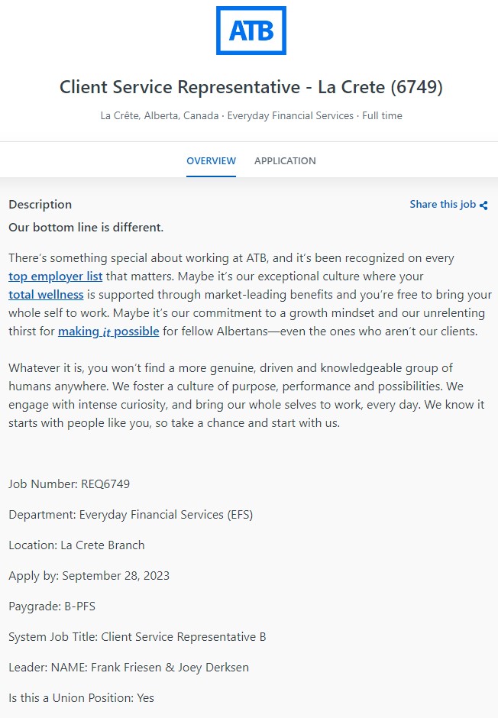
Task: Click the Is this a Union Position line
Action: 81,698
